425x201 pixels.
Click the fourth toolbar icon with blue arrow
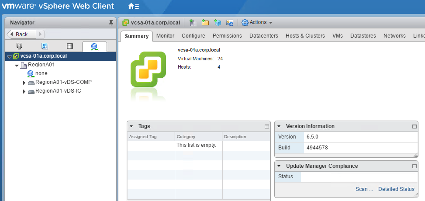(230, 23)
